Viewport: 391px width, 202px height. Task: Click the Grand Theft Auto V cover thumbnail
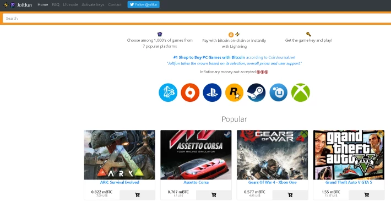[x=349, y=155]
